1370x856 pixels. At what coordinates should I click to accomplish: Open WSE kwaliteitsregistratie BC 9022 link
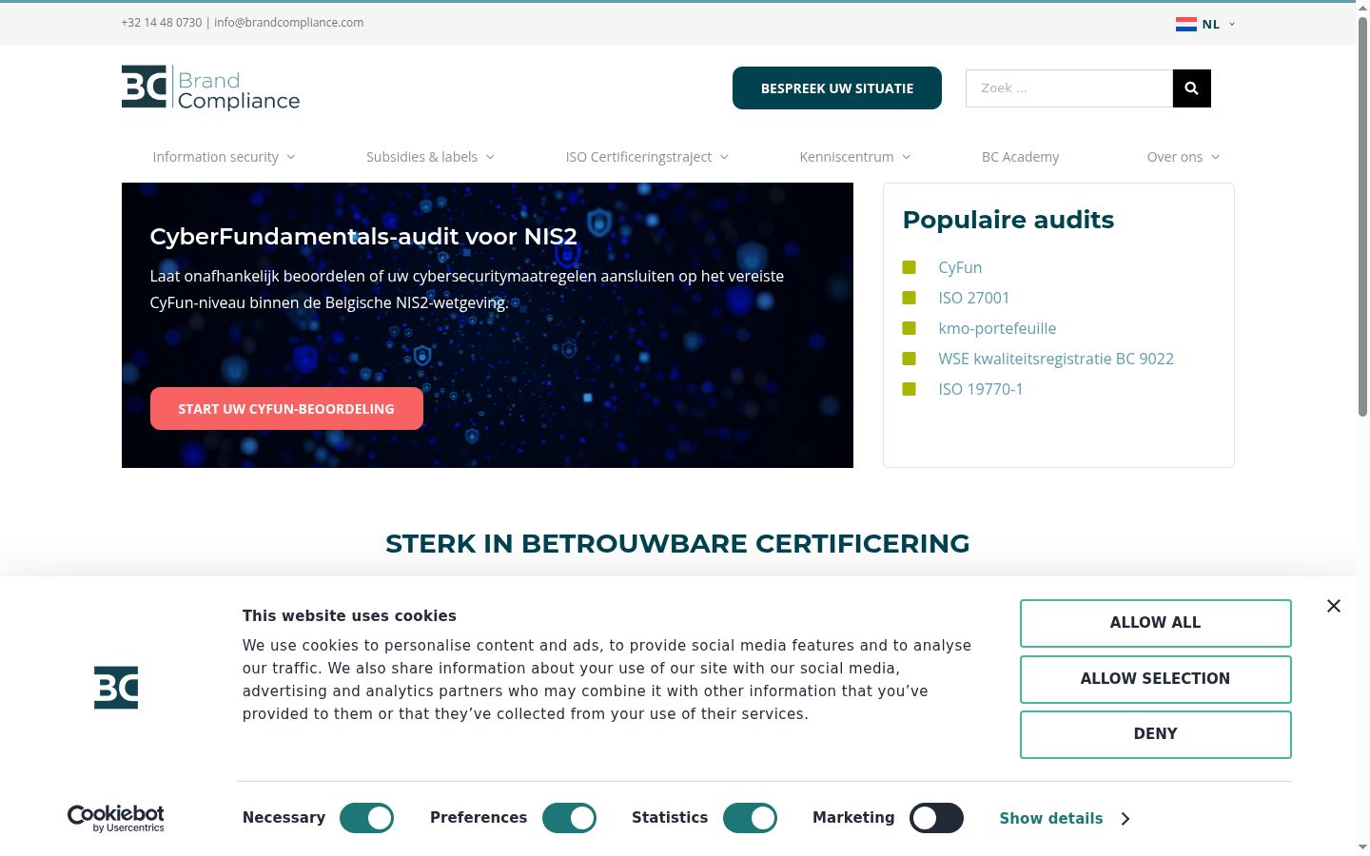(1056, 359)
